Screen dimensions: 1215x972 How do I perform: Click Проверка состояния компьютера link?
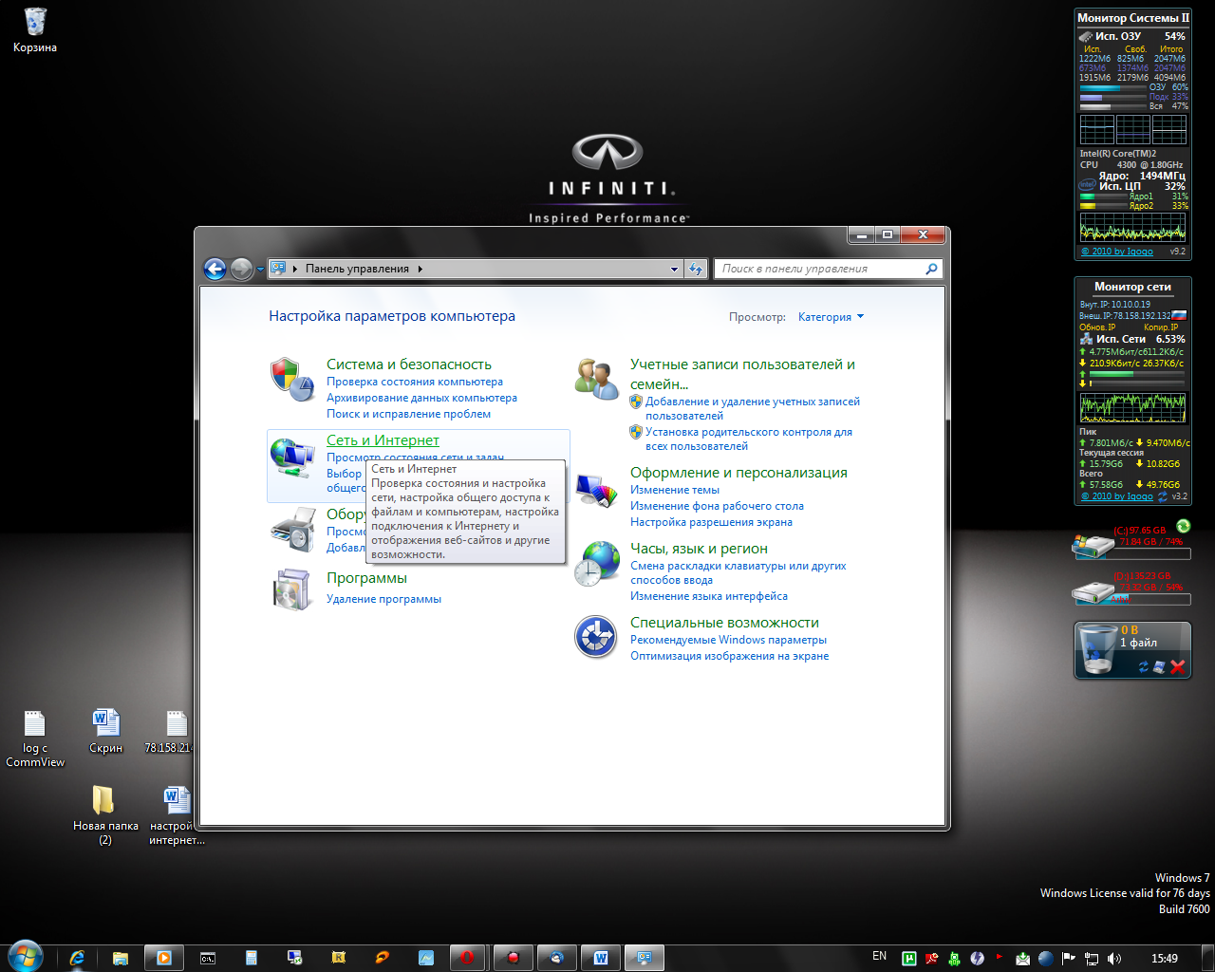pyautogui.click(x=415, y=382)
